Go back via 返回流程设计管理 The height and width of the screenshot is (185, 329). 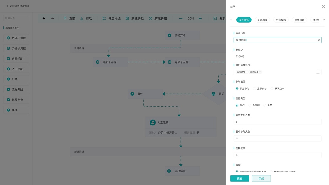[x=18, y=6]
